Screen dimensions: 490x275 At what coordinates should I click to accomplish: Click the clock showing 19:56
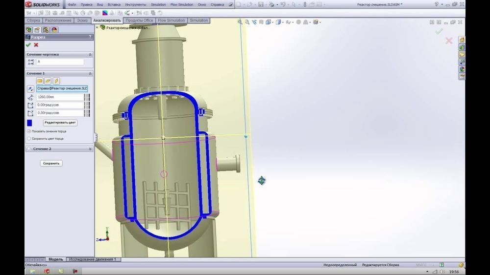[454, 272]
